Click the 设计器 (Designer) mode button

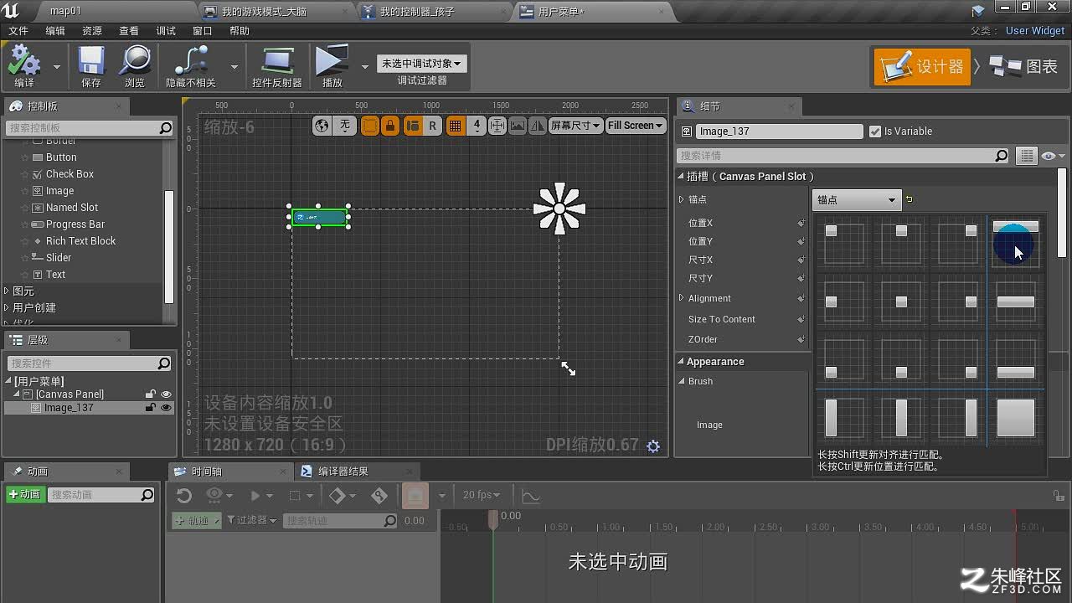[921, 67]
